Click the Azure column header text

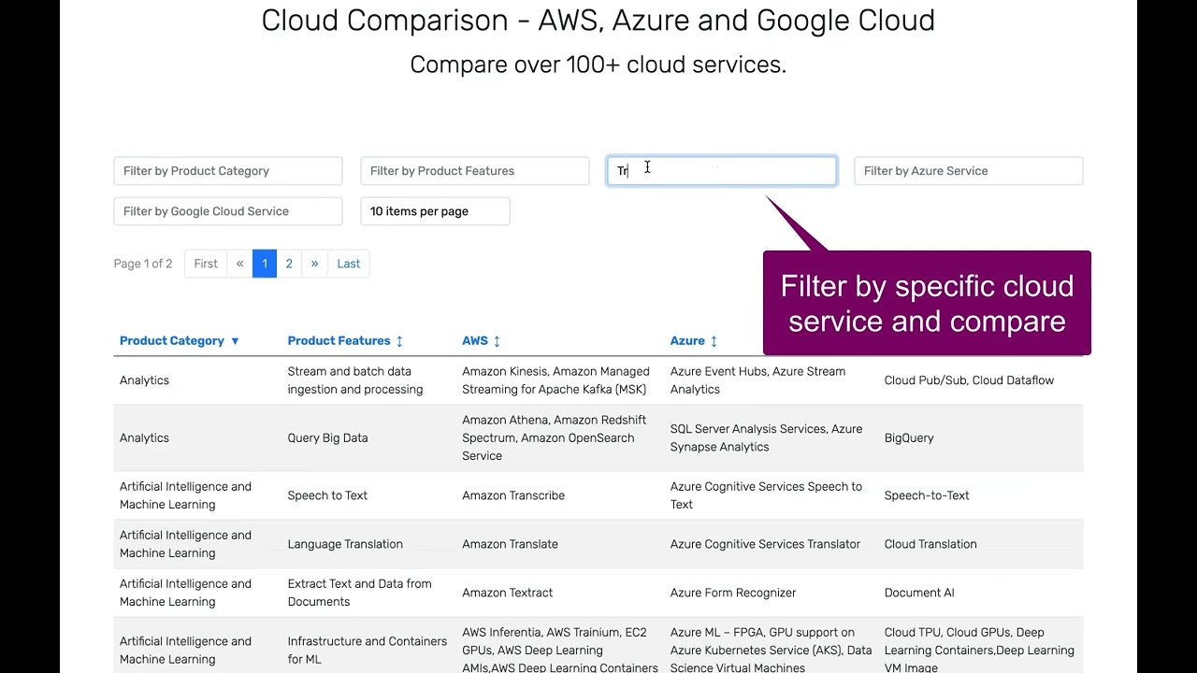point(687,341)
